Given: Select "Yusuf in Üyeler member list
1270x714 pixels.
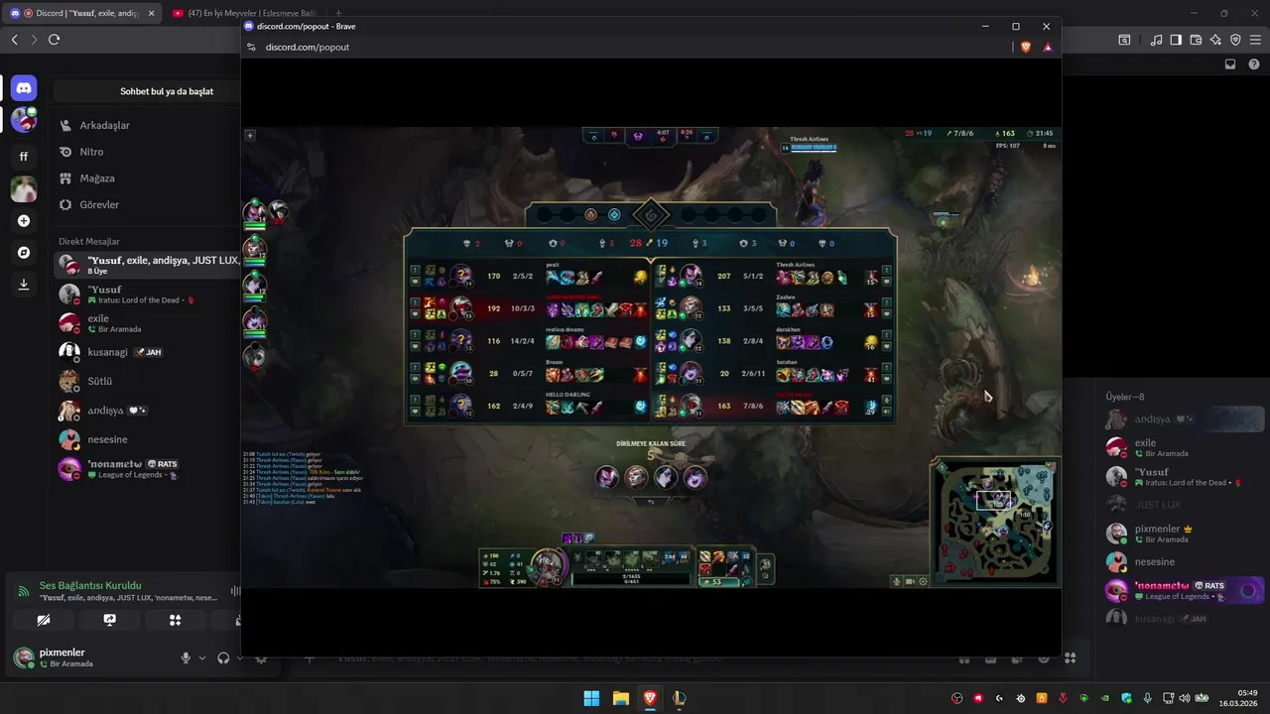Looking at the screenshot, I should [1184, 476].
